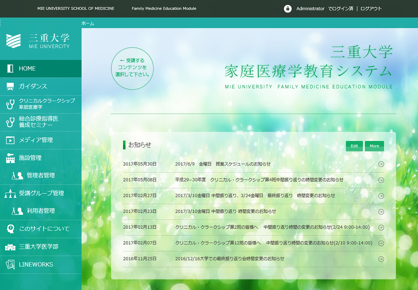Click the circular 受講するコンテンツ selection badge
The width and height of the screenshot is (418, 290).
[x=132, y=68]
